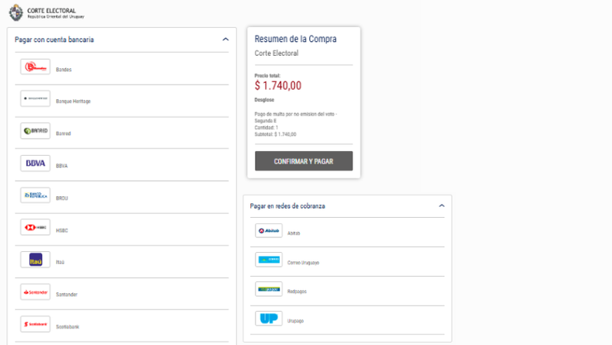
Task: Select the Abitab collection network logo
Action: click(269, 230)
